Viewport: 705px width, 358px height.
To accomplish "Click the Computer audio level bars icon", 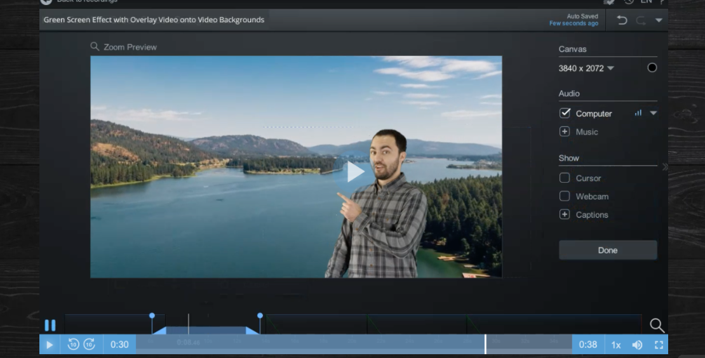I will (x=638, y=113).
